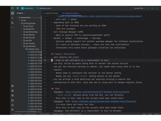
Task: Select 2020-12-15.md in project tree
Action: click(35, 89)
